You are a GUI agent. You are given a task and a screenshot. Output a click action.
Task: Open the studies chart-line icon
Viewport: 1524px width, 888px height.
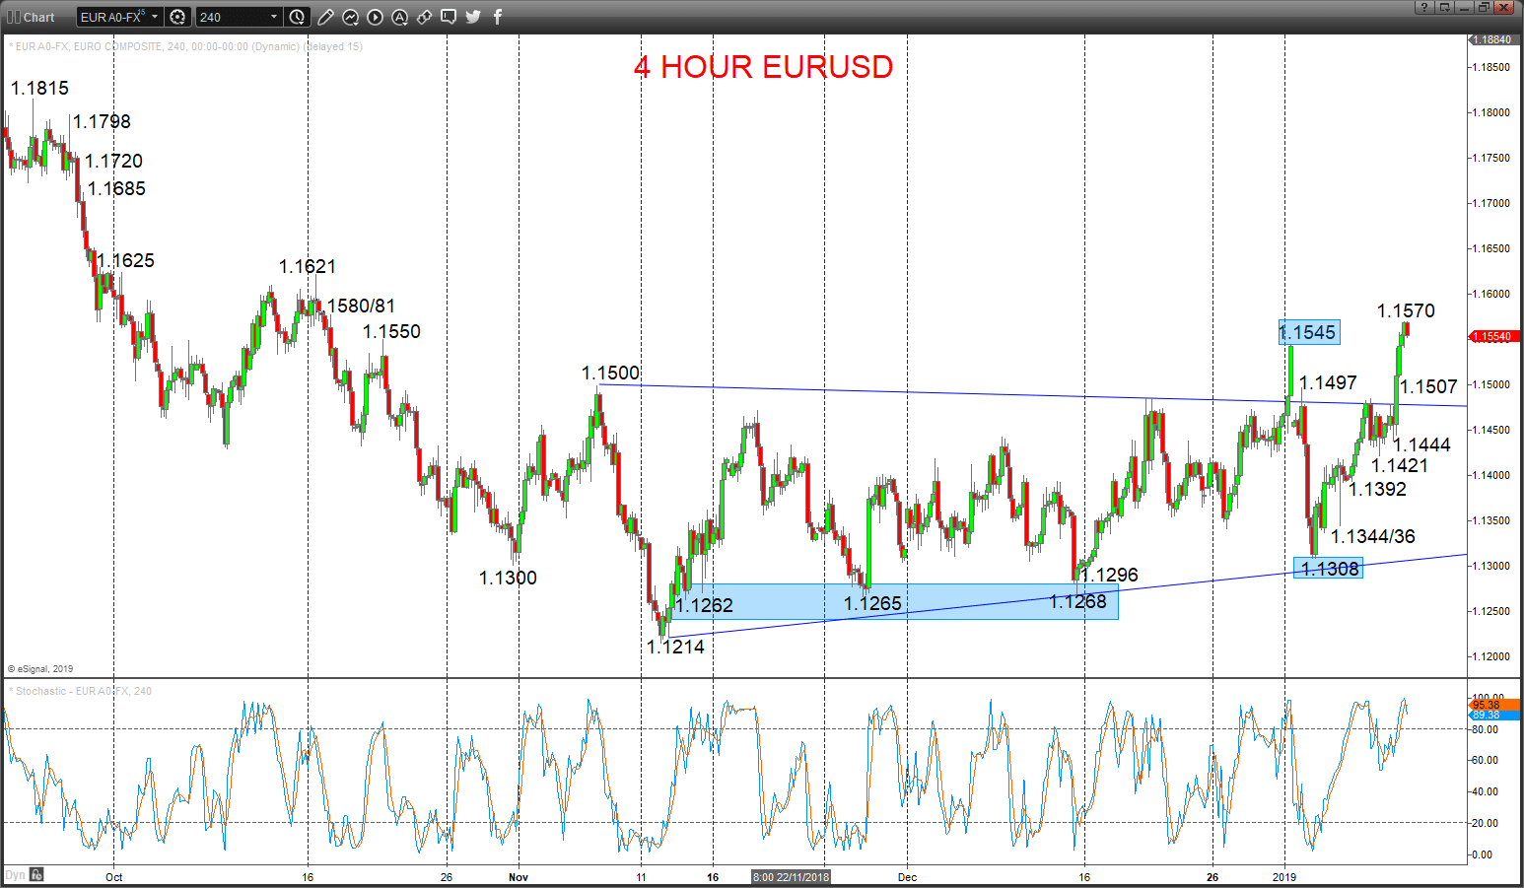click(x=351, y=17)
